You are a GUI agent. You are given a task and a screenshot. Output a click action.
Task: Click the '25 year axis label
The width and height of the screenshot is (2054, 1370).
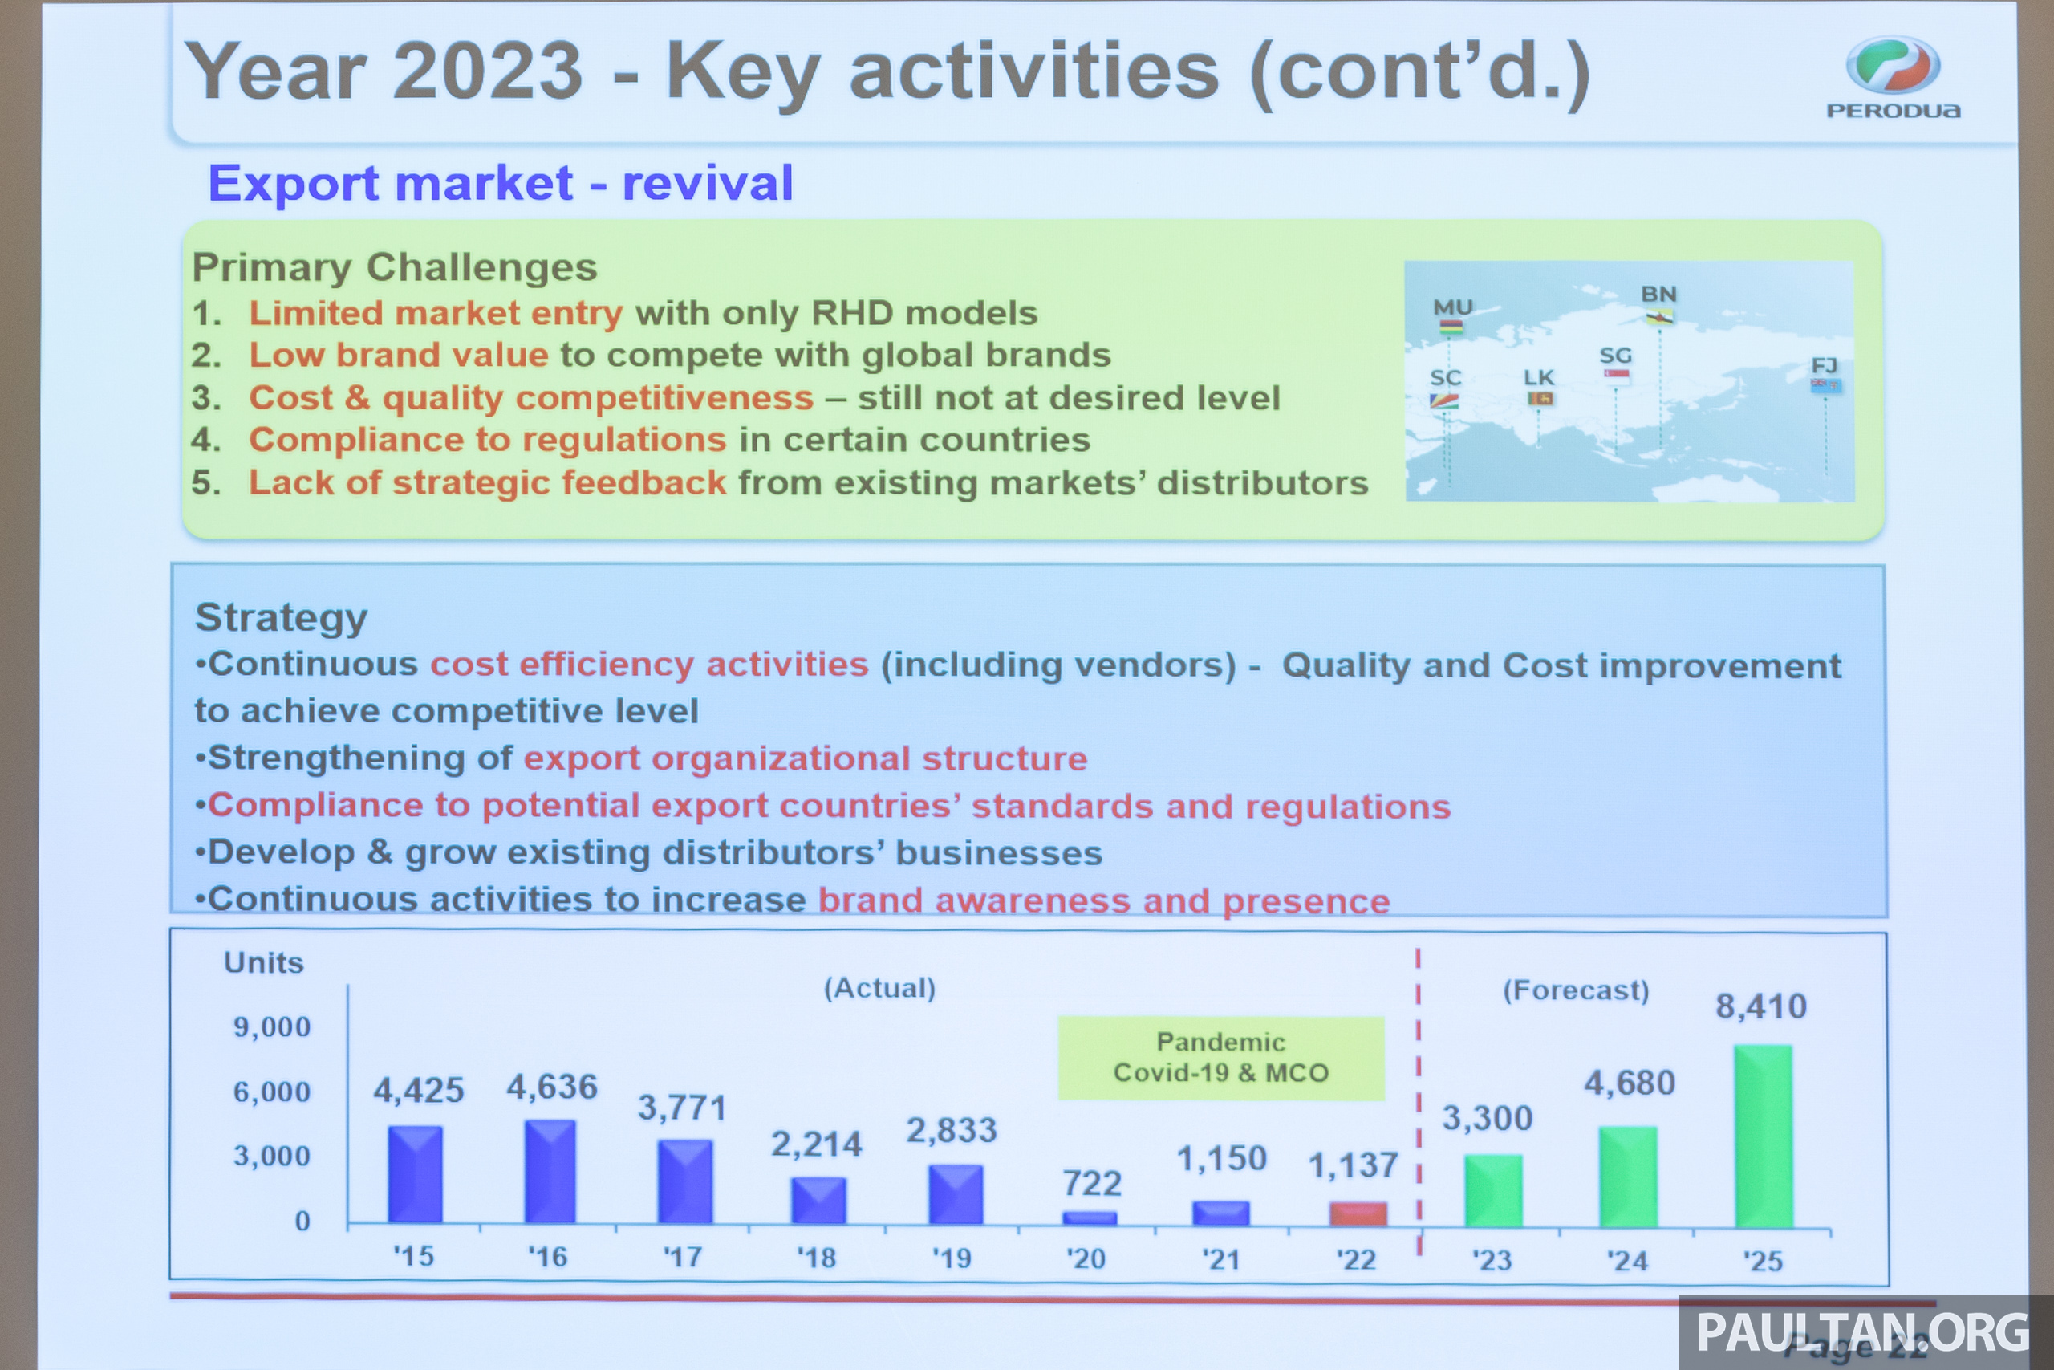point(1764,1261)
